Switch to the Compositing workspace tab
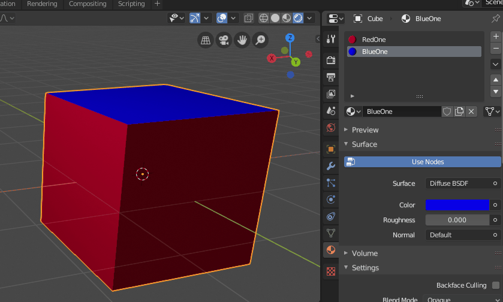Viewport: 503px width, 302px height. 88,4
